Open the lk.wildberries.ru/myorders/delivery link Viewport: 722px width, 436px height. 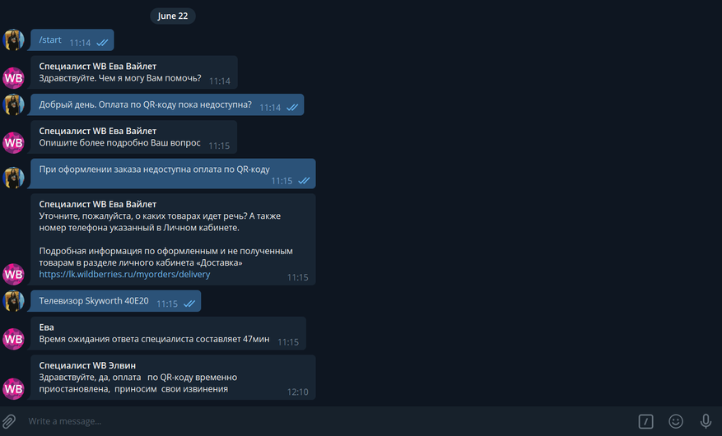pyautogui.click(x=124, y=274)
